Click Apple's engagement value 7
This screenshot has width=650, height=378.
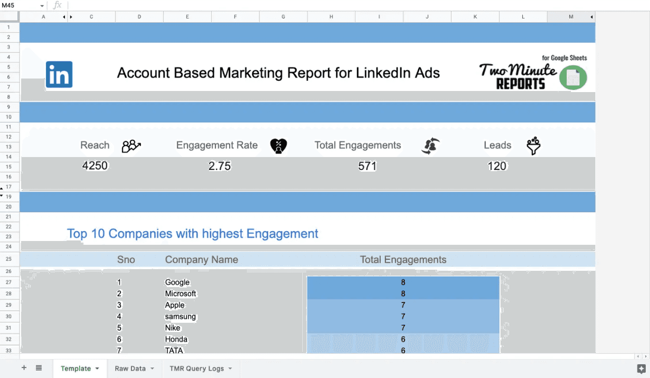click(403, 305)
